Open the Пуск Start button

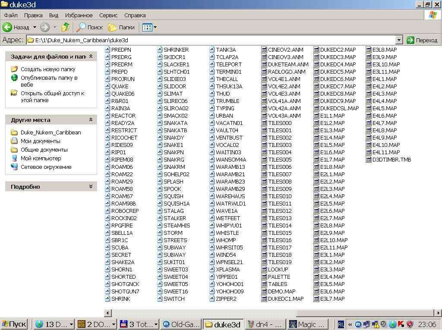coord(14,324)
